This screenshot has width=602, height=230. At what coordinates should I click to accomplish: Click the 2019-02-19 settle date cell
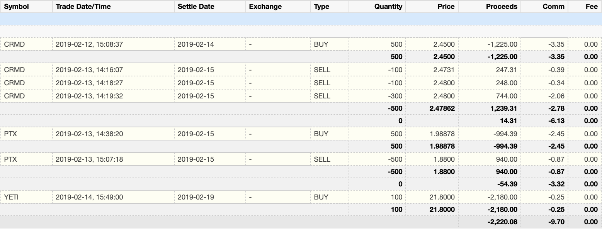pos(196,197)
